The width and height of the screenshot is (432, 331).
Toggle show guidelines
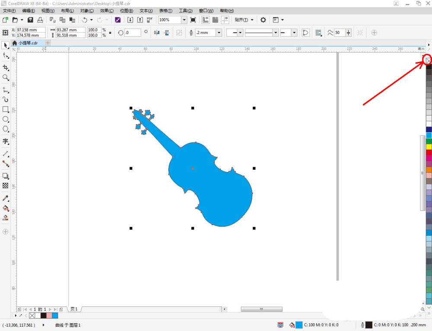click(225, 20)
